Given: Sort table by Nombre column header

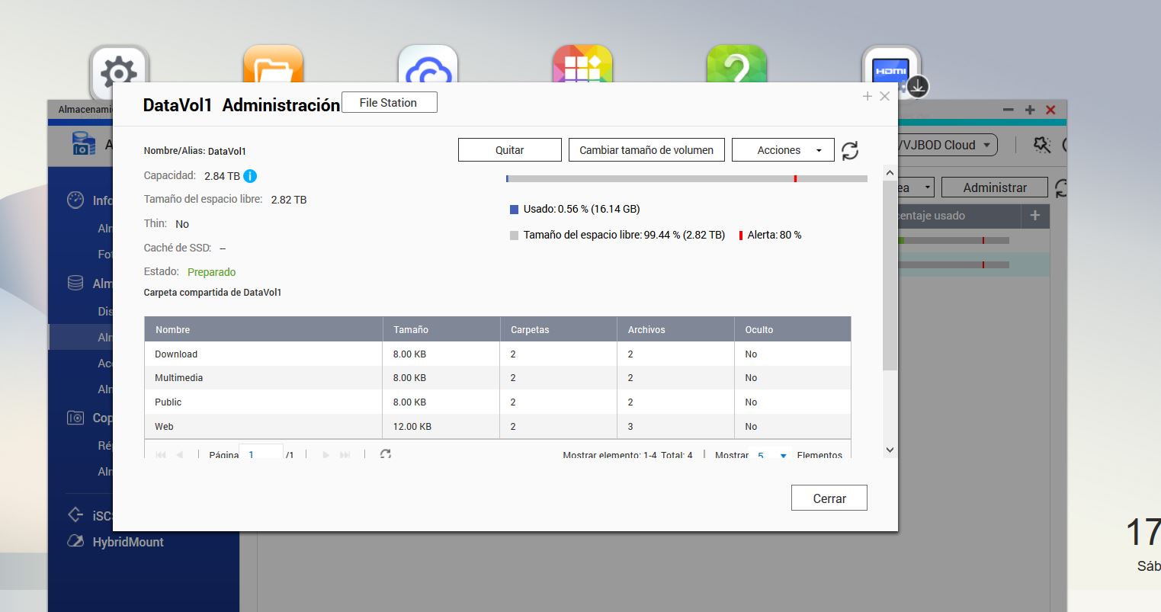Looking at the screenshot, I should pyautogui.click(x=263, y=330).
